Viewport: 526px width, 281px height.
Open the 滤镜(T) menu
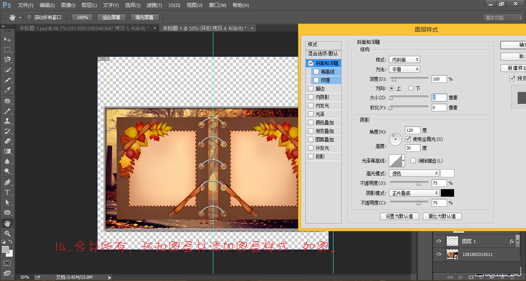pyautogui.click(x=154, y=5)
